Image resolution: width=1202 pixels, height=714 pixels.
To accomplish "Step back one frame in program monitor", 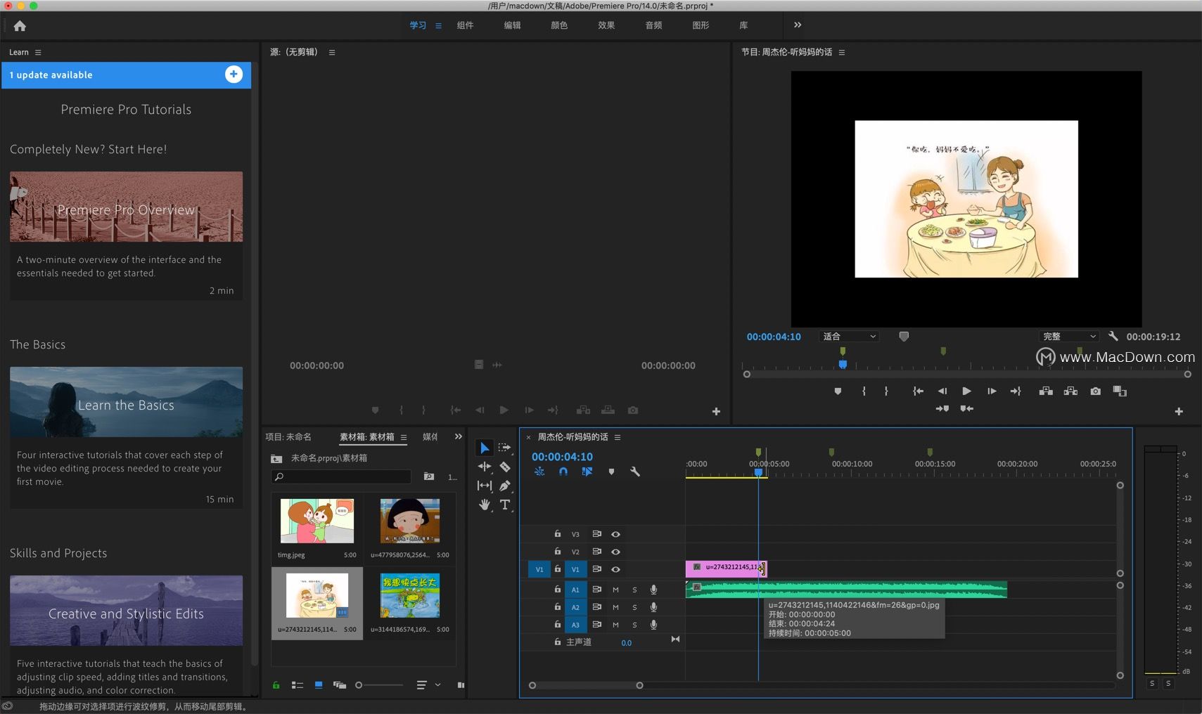I will click(942, 391).
